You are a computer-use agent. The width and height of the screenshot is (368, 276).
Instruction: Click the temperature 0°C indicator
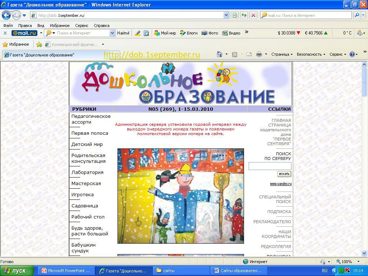click(348, 33)
